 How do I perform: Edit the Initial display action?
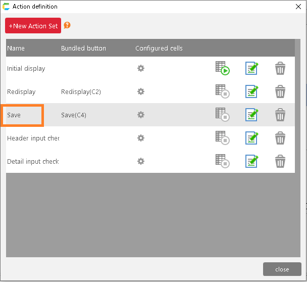pyautogui.click(x=251, y=68)
